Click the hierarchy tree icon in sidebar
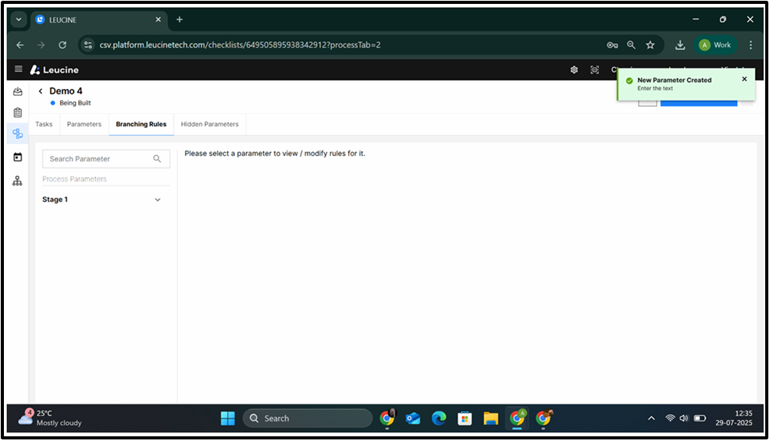Image resolution: width=769 pixels, height=440 pixels. tap(18, 181)
